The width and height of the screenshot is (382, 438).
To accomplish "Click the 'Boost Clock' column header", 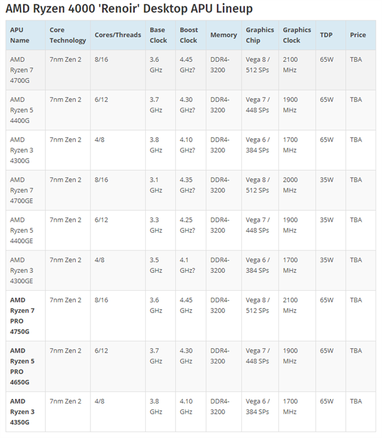I will coord(188,35).
